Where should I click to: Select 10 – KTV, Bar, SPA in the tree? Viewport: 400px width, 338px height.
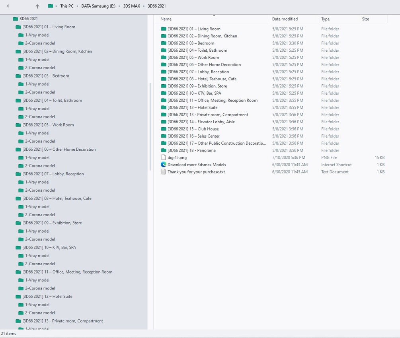49,247
